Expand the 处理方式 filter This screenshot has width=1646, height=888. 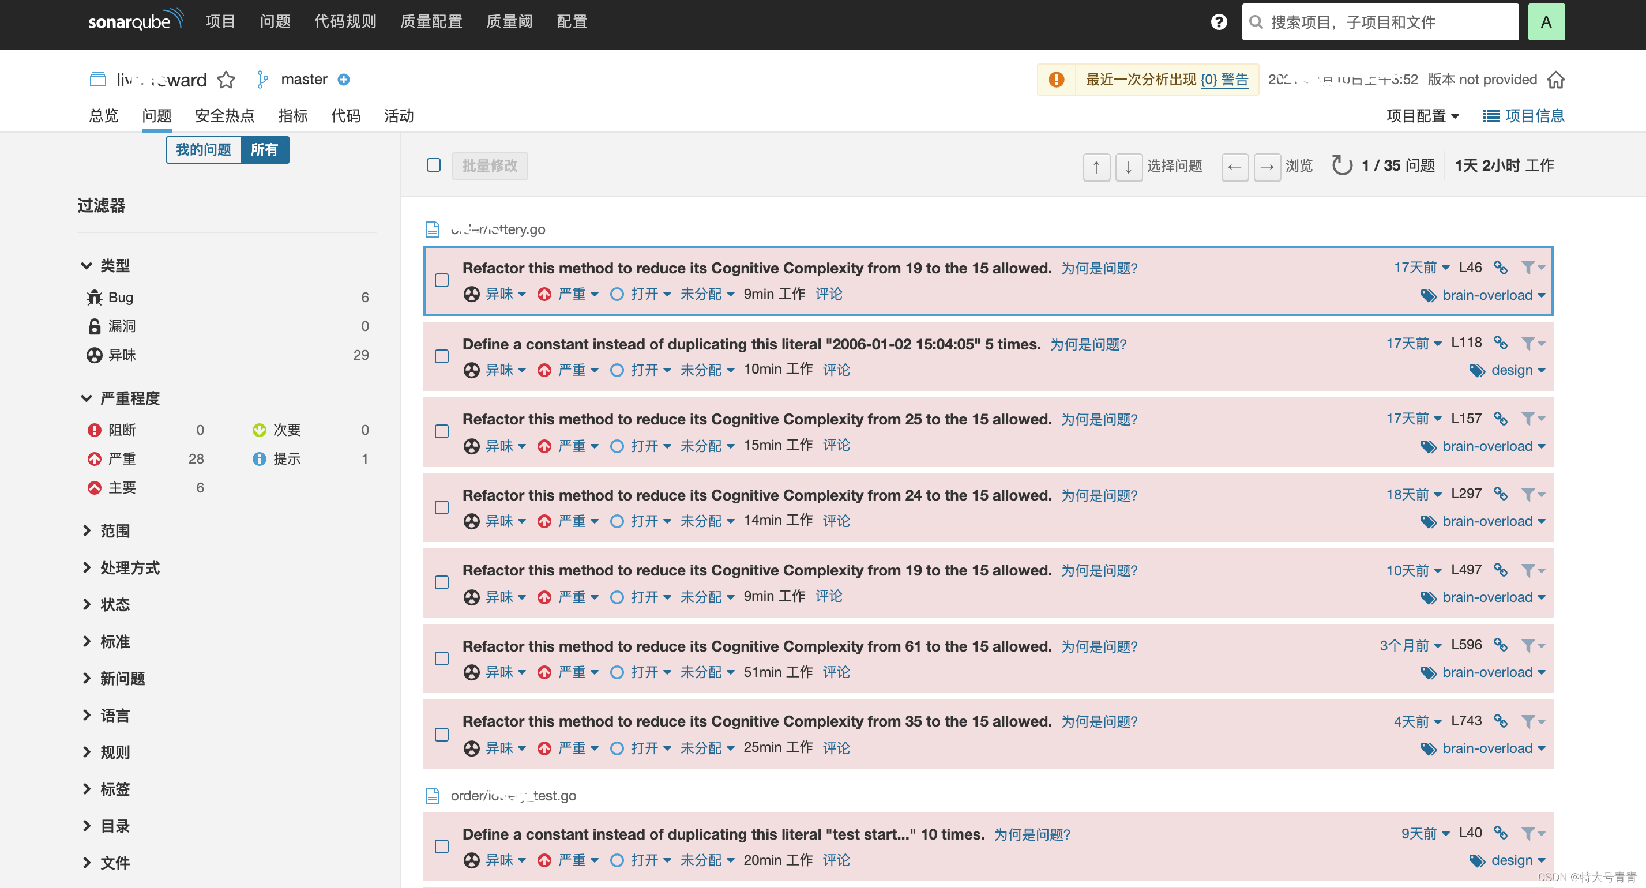(121, 568)
